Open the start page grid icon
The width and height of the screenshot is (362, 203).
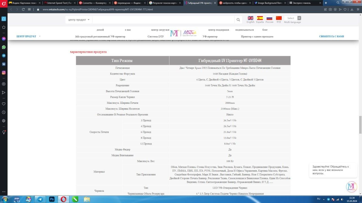tap(29, 9)
